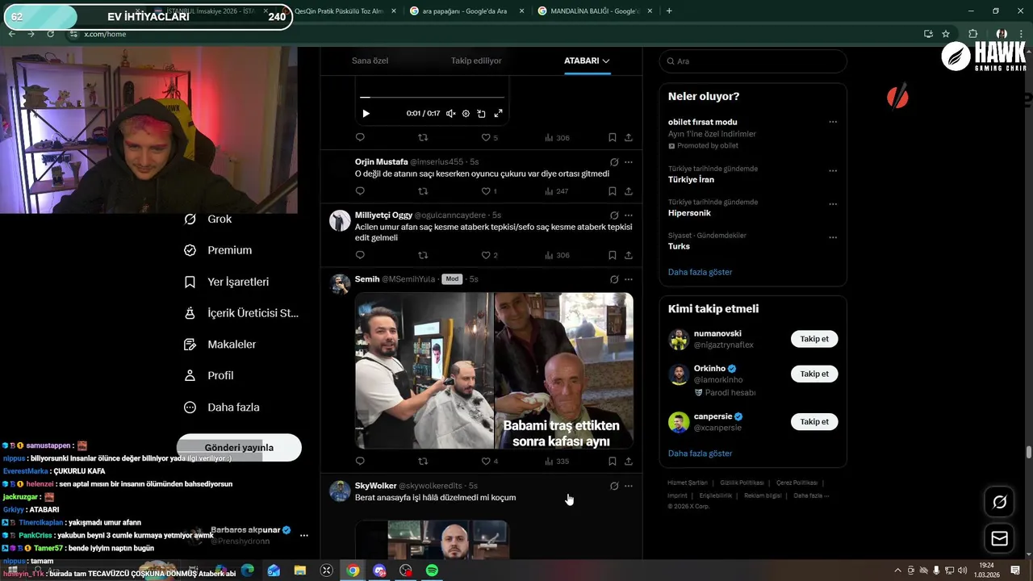Open more options on Semih's post
The height and width of the screenshot is (581, 1033).
[629, 279]
